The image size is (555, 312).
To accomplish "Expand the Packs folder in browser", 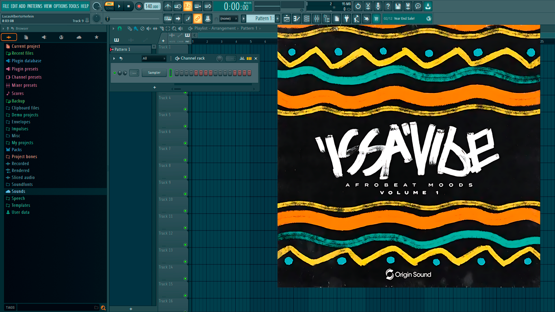I will click(17, 149).
